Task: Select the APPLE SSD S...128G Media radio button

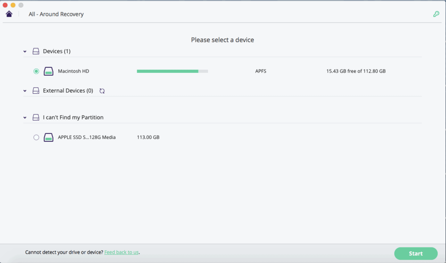Action: point(36,137)
